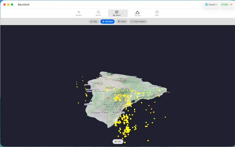Open the Quakes tab
The image size is (235, 147).
(79, 13)
